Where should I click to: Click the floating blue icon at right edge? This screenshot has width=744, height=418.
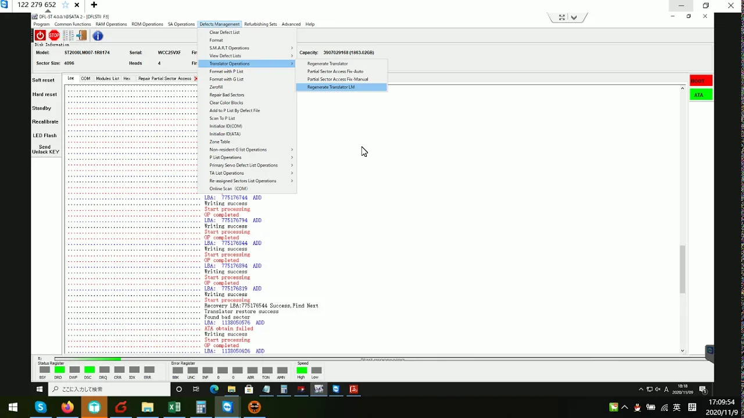tap(710, 351)
